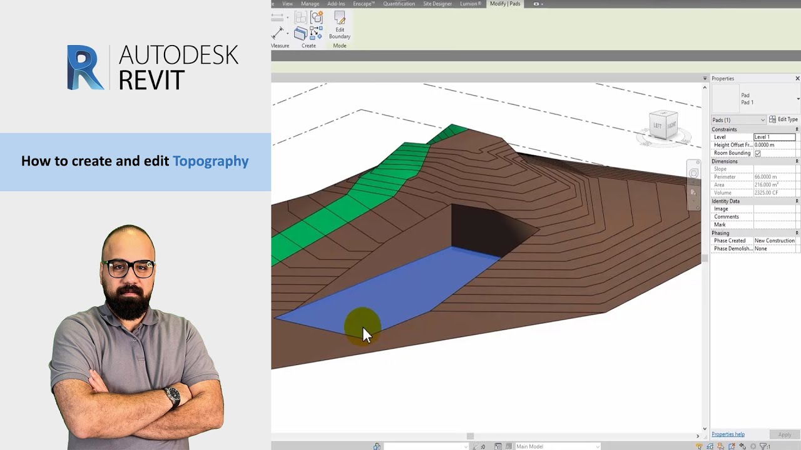Open the Main Model design option dropdown
This screenshot has height=450, width=801.
click(557, 446)
